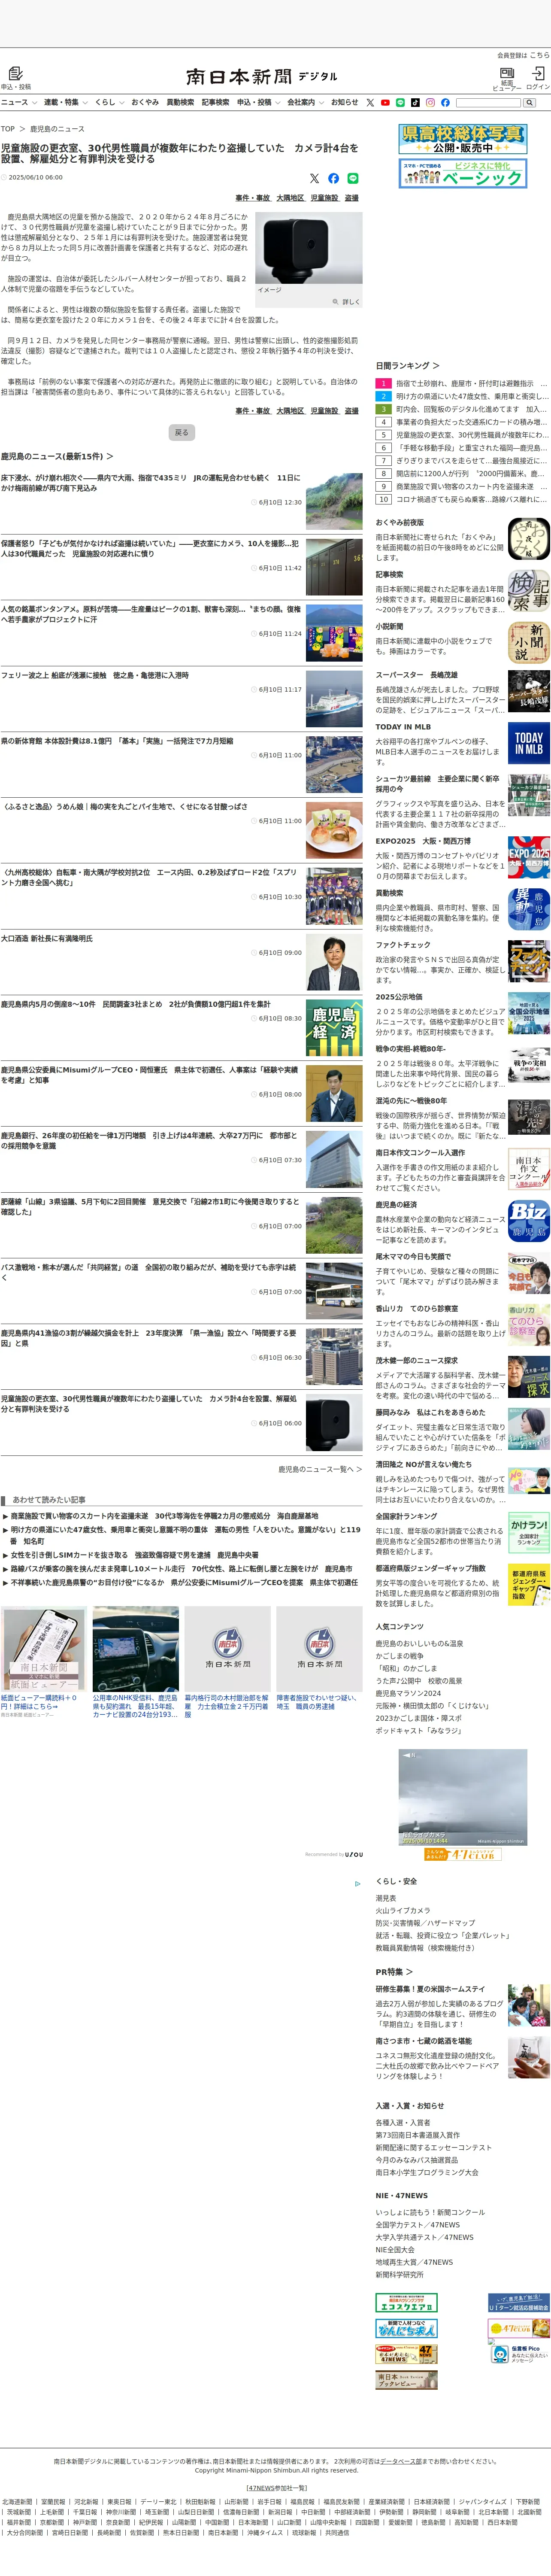Screen dimensions: 551x2576
Task: Open the LINE icon in navigation bar
Action: 400,102
